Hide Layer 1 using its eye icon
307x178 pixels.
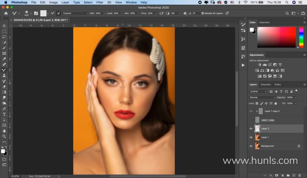pyautogui.click(x=251, y=137)
